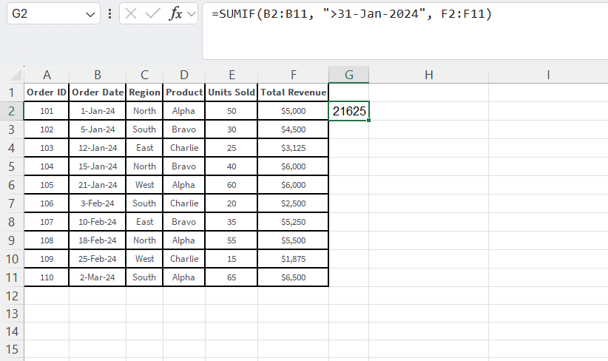Click the 'Product' header cell
608x361 pixels.
184,92
